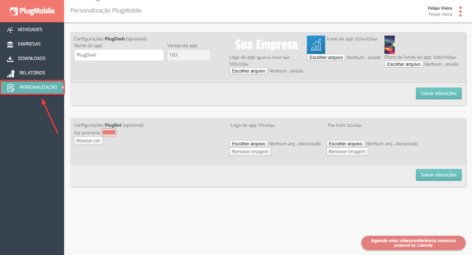Click the PlugMobile logo
Viewport: 472px width, 255px height.
tap(32, 11)
